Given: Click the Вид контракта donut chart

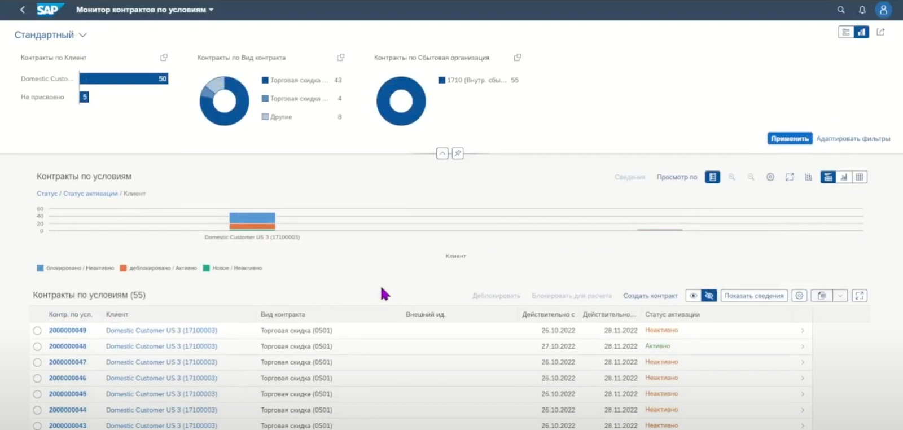Looking at the screenshot, I should (224, 101).
